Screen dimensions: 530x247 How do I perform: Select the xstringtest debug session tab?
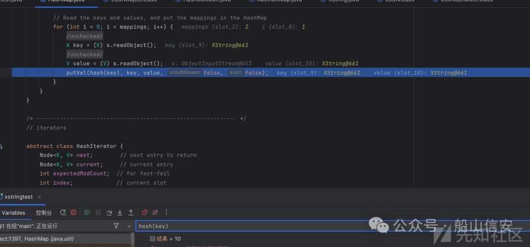click(19, 197)
